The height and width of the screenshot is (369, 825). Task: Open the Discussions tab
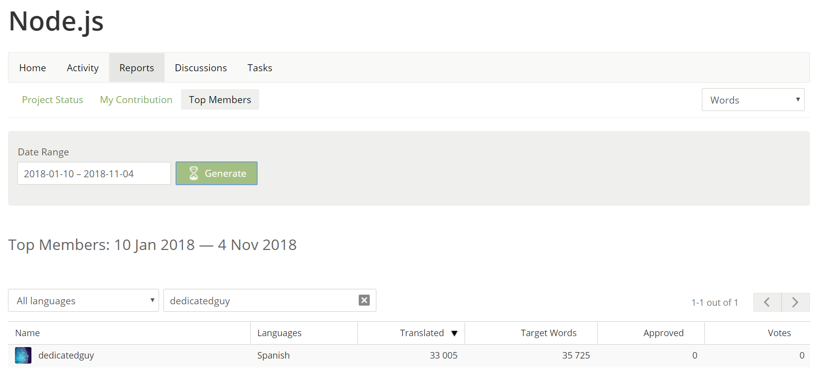tap(201, 68)
